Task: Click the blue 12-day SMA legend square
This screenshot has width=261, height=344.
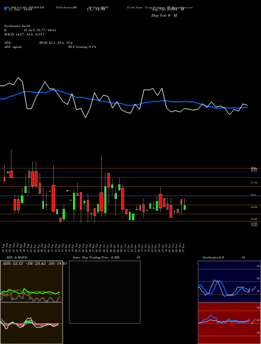Action: pyautogui.click(x=6, y=9)
